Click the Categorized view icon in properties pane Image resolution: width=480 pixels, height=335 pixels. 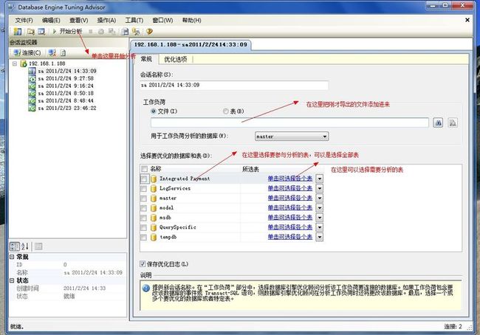[x=15, y=246]
